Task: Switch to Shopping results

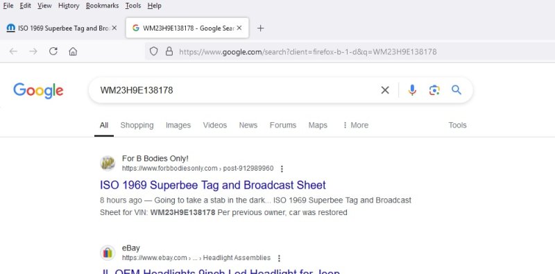Action: pyautogui.click(x=137, y=126)
